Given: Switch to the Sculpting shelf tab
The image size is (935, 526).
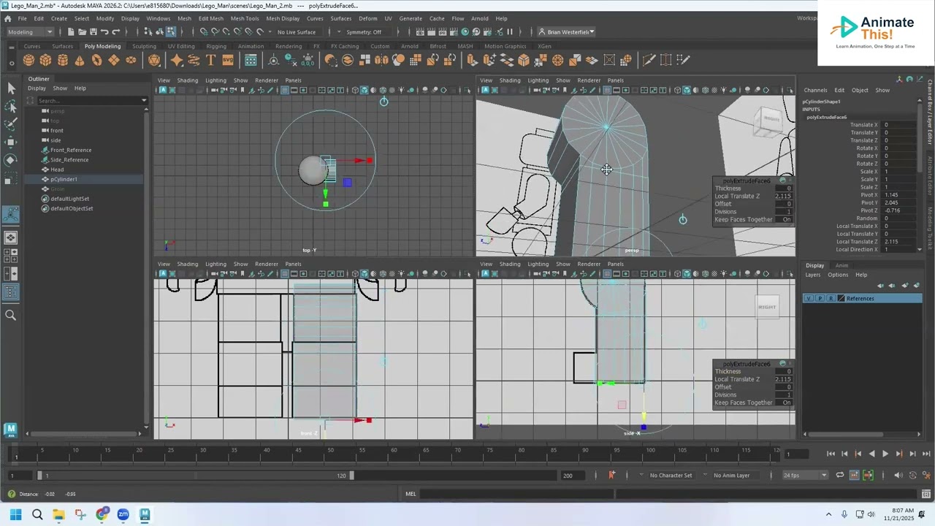Looking at the screenshot, I should pos(144,46).
